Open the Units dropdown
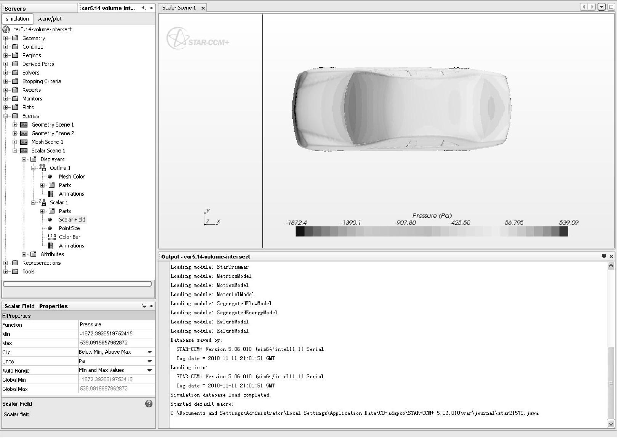This screenshot has width=617, height=438. pos(150,361)
